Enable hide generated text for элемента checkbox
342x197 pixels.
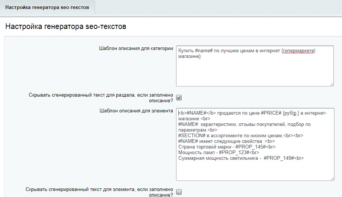(179, 192)
